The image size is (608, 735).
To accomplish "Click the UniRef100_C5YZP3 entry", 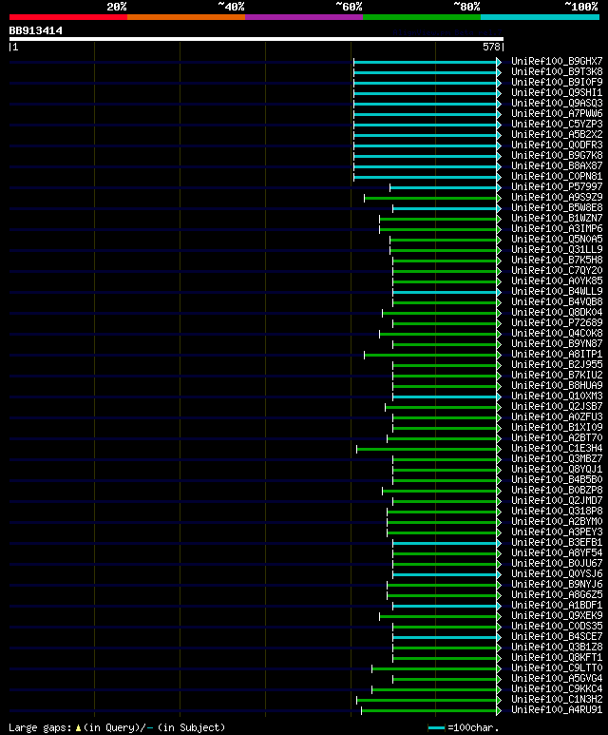I will [557, 125].
